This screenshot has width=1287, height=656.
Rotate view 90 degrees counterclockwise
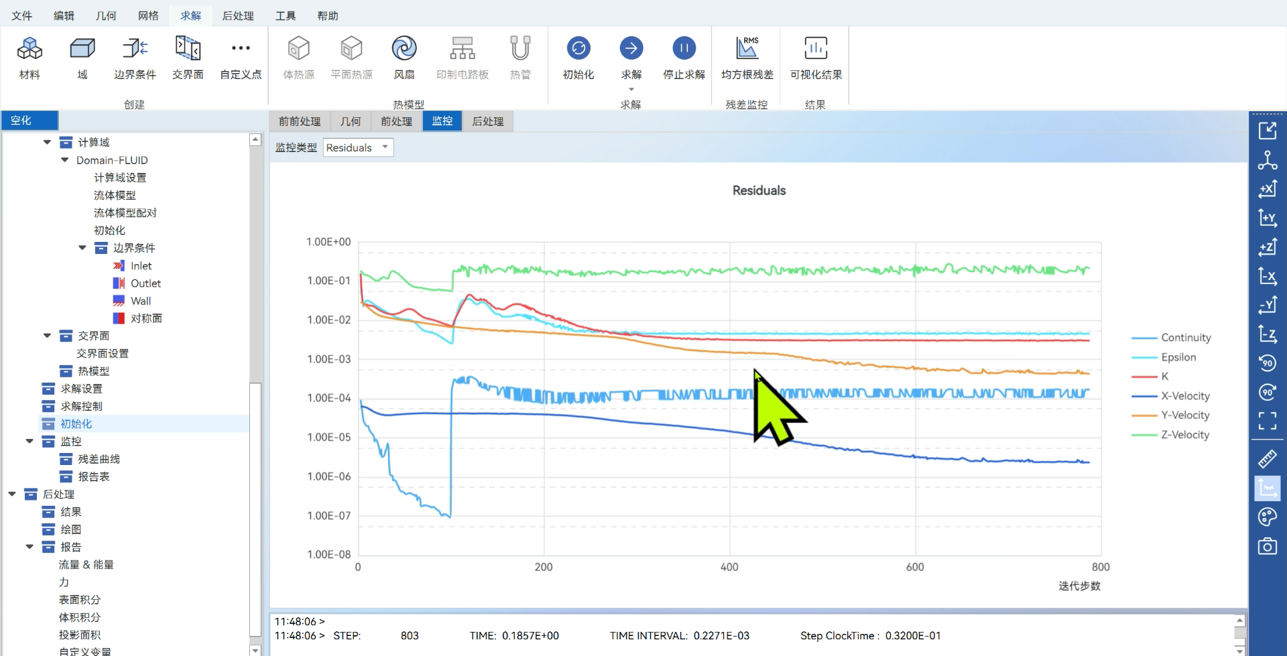point(1267,363)
